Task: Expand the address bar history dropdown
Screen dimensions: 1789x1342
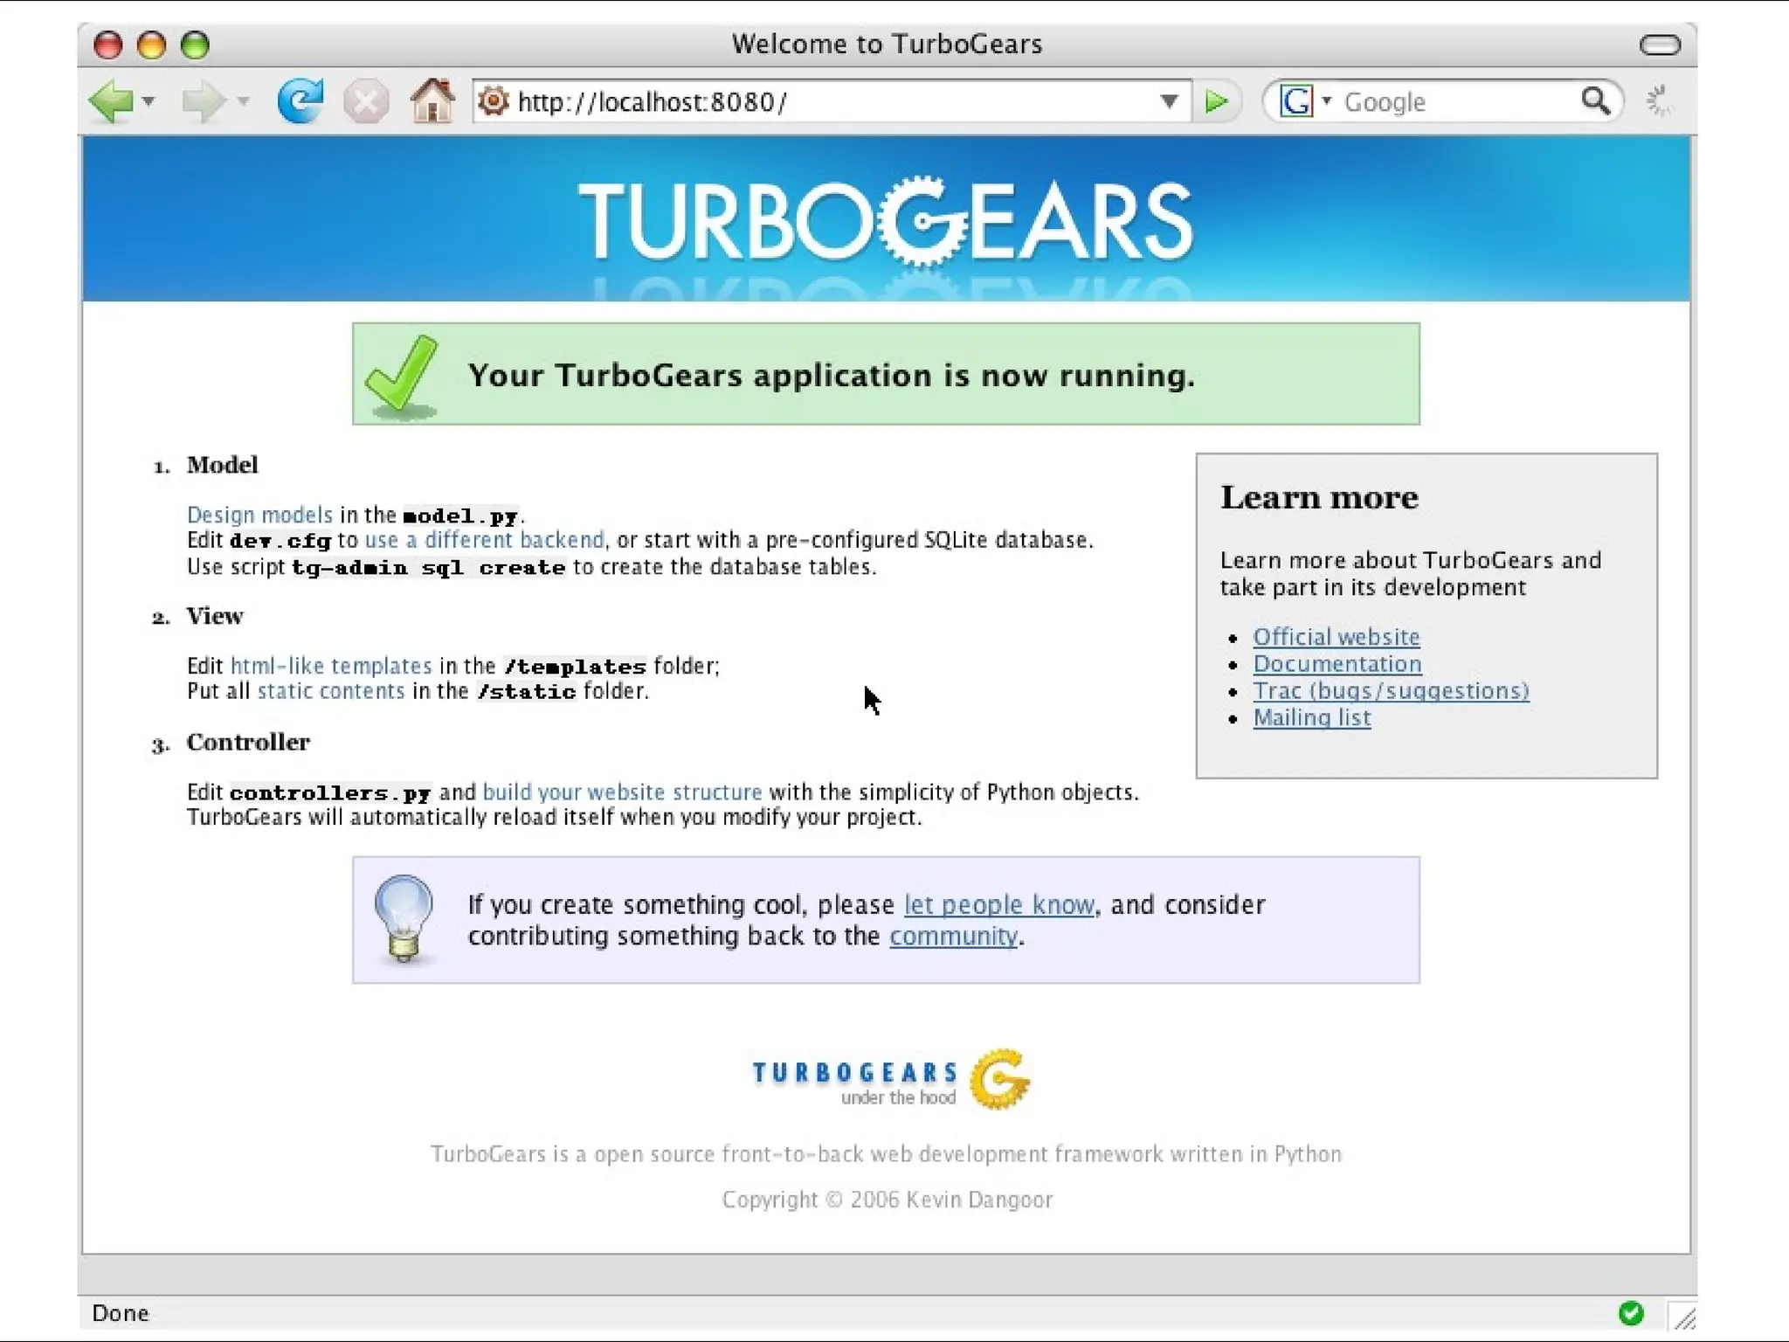Action: [x=1169, y=102]
